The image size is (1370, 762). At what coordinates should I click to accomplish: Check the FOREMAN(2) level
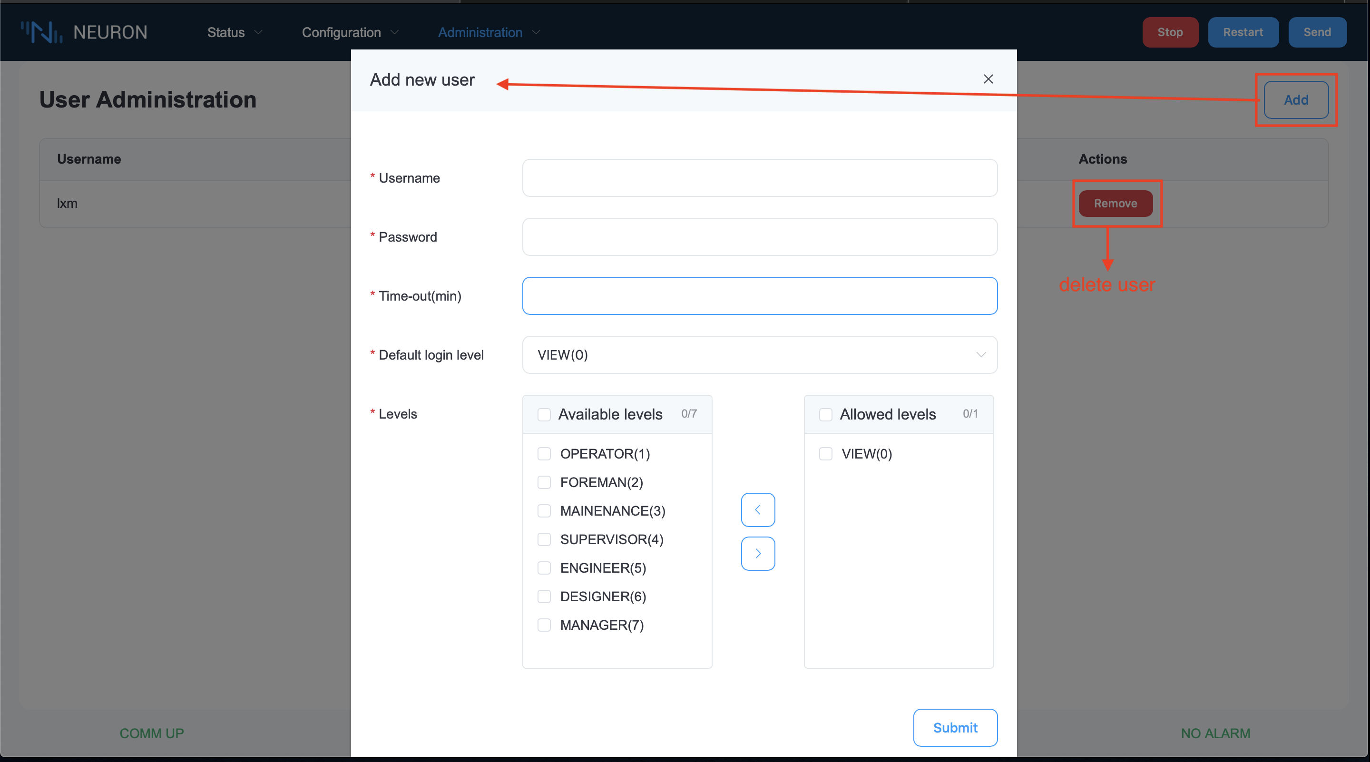pyautogui.click(x=544, y=482)
